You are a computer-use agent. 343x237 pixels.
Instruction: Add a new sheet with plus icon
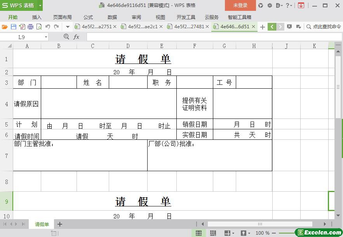click(60, 224)
